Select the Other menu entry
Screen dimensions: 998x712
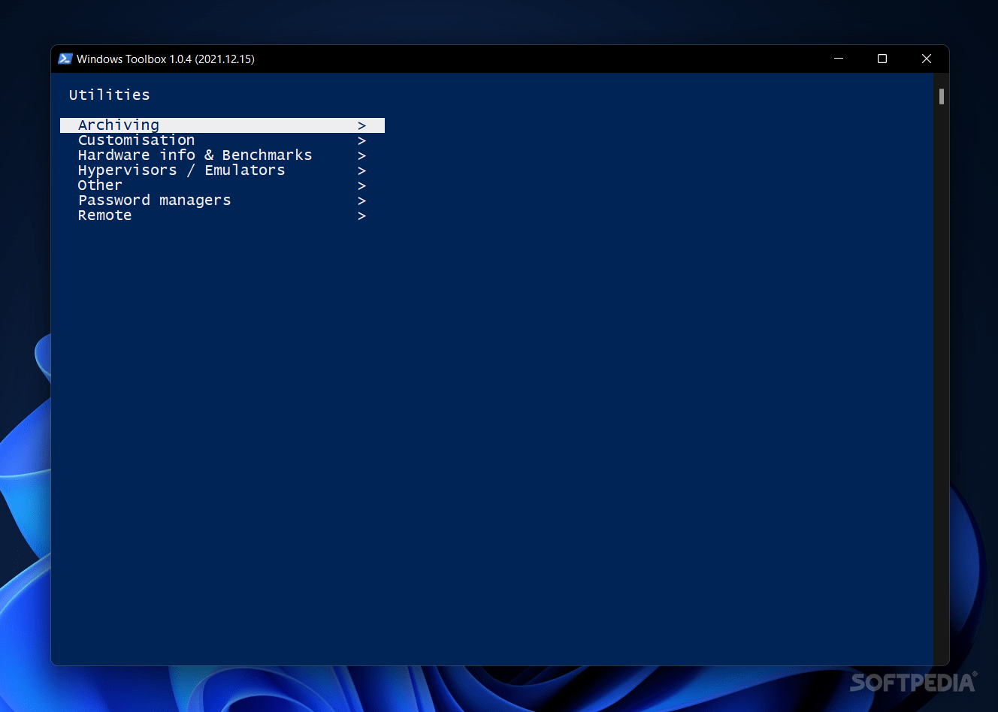(x=222, y=186)
